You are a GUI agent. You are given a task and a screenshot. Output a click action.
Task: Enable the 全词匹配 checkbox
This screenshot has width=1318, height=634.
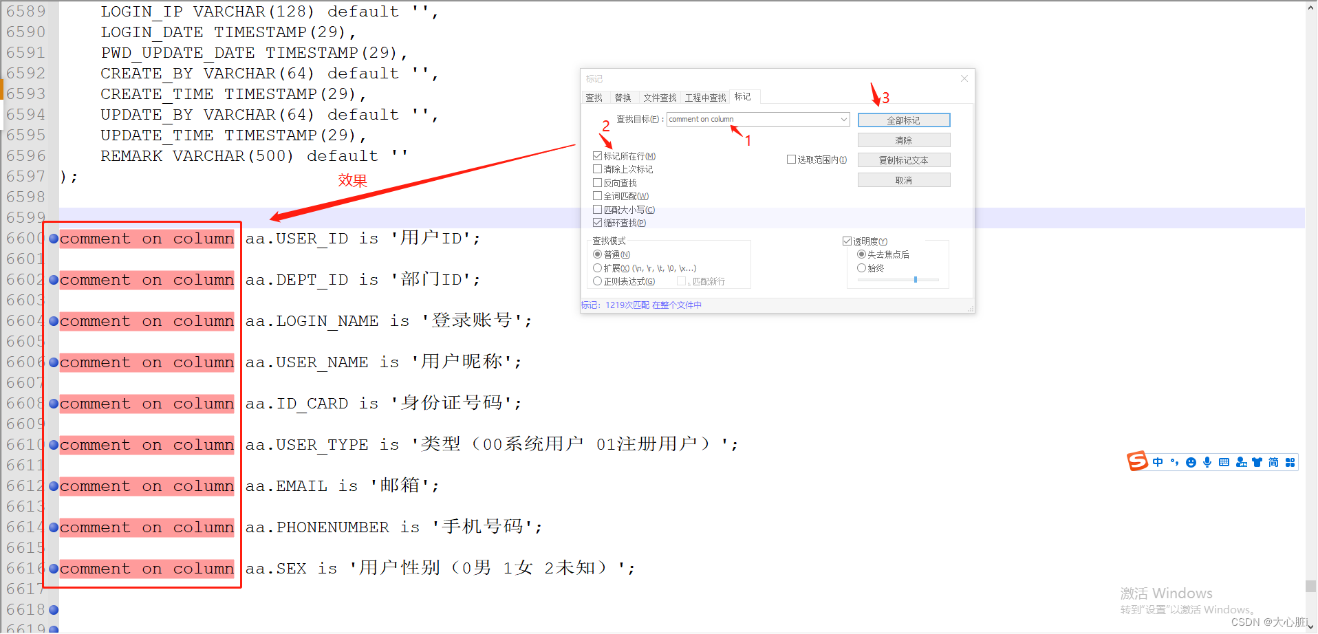(x=597, y=196)
